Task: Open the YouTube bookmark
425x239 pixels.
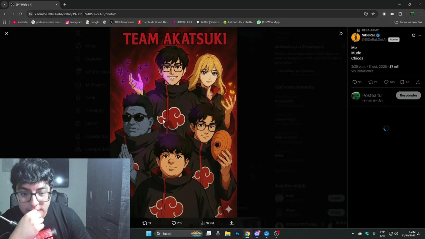Action: pyautogui.click(x=20, y=22)
